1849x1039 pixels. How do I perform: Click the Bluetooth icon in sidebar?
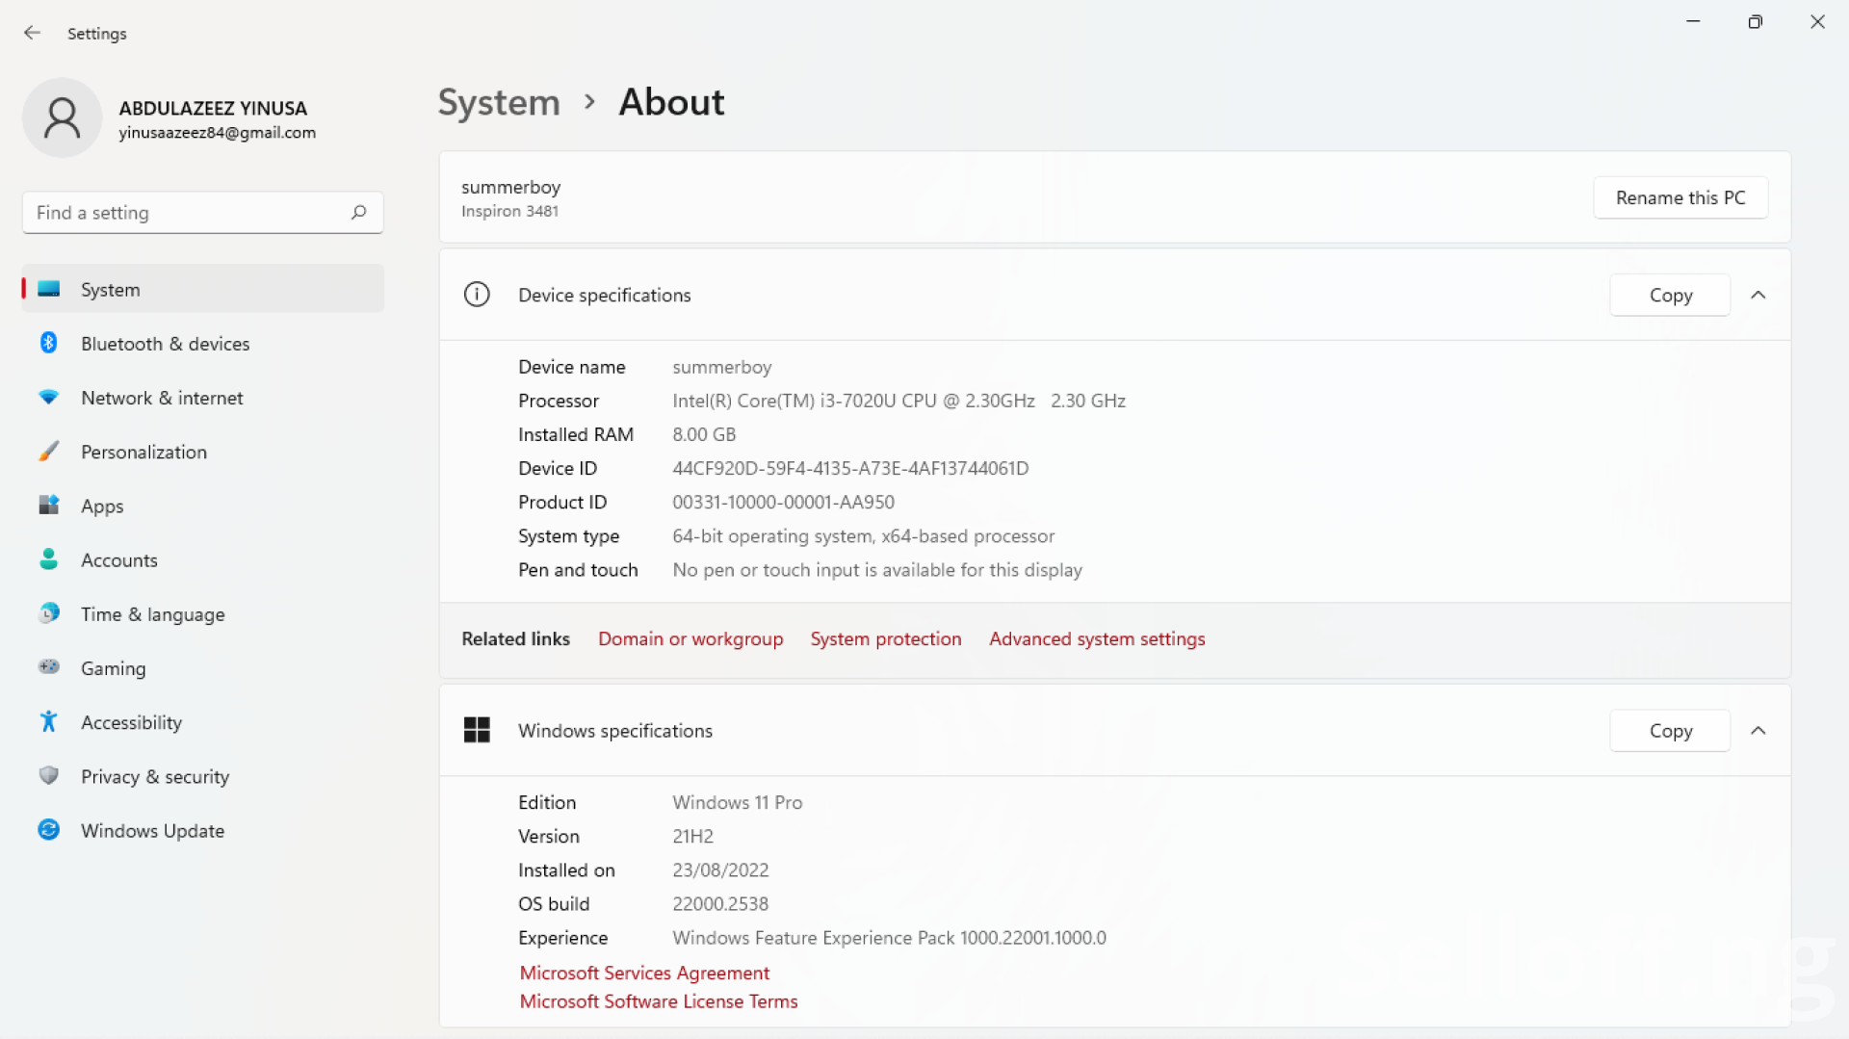coord(49,343)
